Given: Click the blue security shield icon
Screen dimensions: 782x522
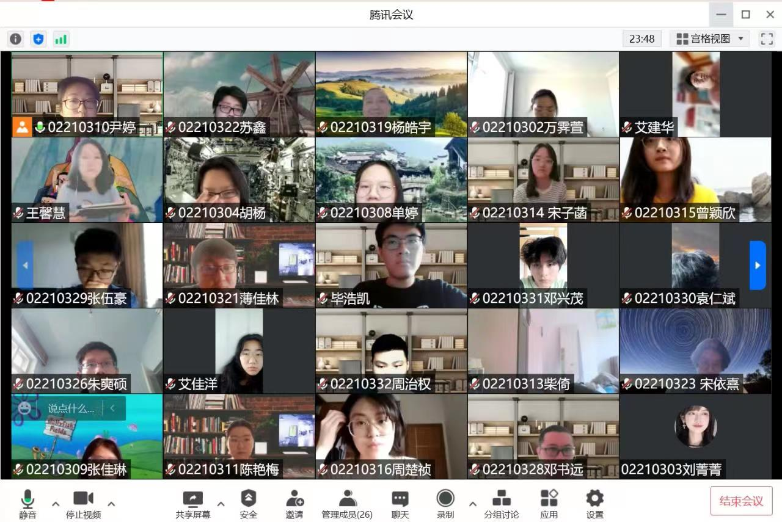Looking at the screenshot, I should click(38, 39).
